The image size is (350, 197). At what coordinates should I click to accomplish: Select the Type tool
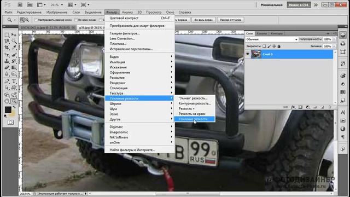(x=14, y=81)
